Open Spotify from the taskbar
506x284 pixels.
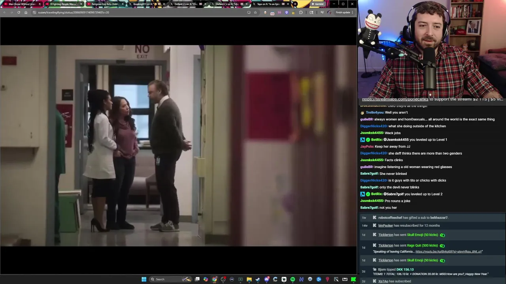[293, 279]
